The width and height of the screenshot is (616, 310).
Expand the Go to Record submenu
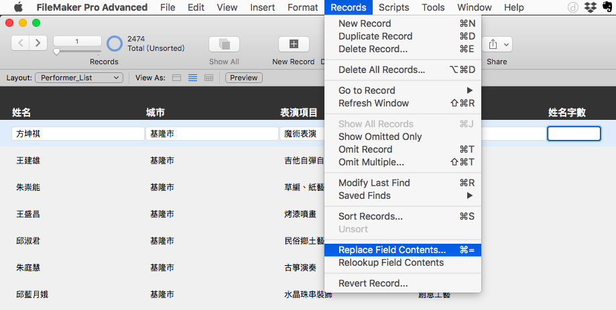click(x=403, y=90)
